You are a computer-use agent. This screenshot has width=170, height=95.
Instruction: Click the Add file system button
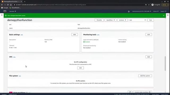coord(145,76)
